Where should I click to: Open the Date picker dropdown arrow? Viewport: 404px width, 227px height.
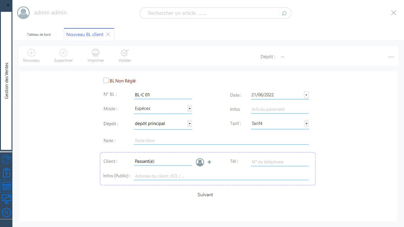[306, 95]
